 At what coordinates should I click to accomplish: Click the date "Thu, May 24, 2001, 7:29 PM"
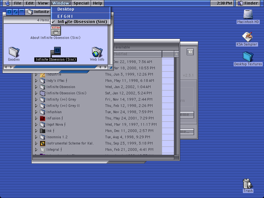pos(129,118)
